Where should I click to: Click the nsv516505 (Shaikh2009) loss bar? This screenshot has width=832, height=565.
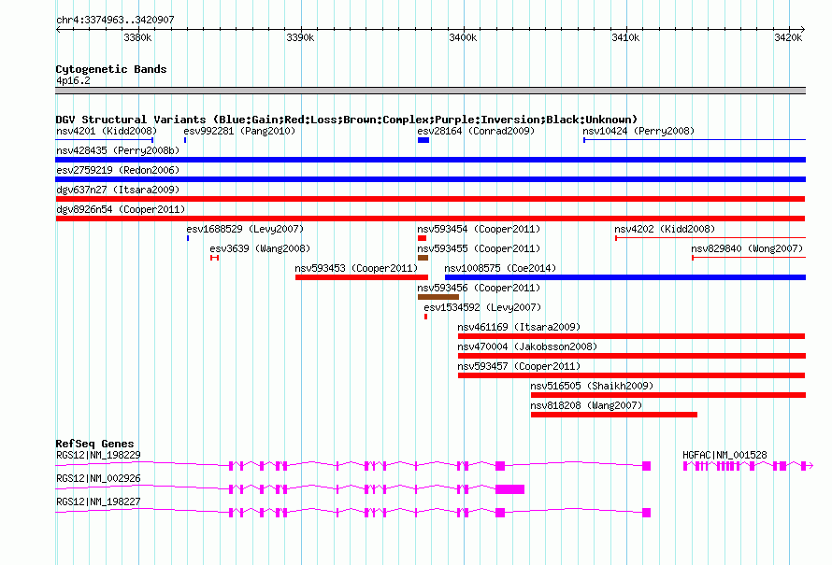(668, 395)
